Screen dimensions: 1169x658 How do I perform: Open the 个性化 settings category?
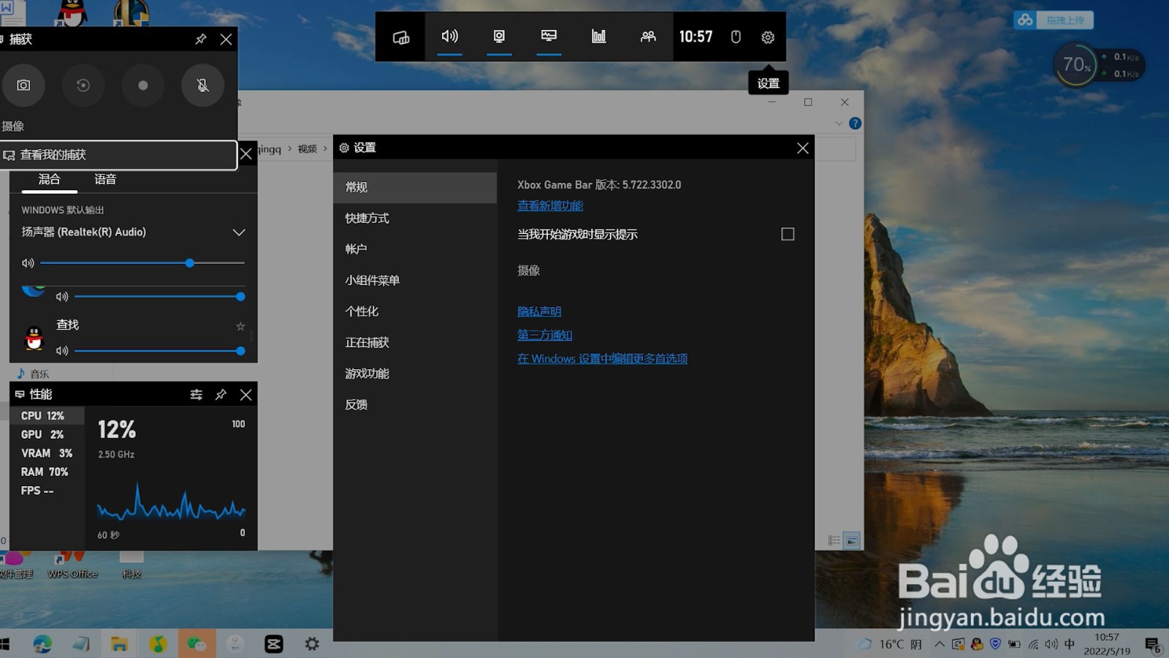pos(415,311)
